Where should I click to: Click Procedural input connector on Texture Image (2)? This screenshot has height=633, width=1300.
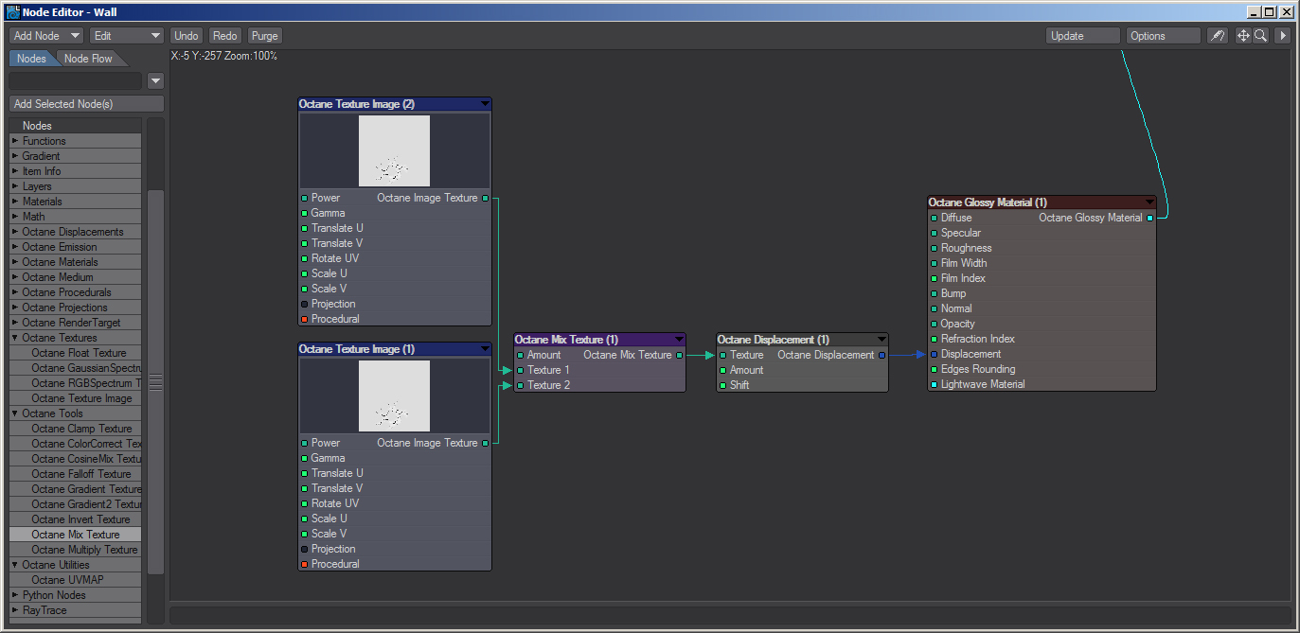tap(304, 319)
